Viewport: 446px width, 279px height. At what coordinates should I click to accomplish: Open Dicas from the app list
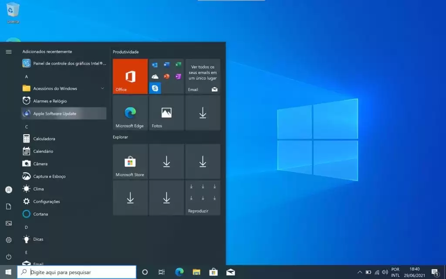[64, 239]
